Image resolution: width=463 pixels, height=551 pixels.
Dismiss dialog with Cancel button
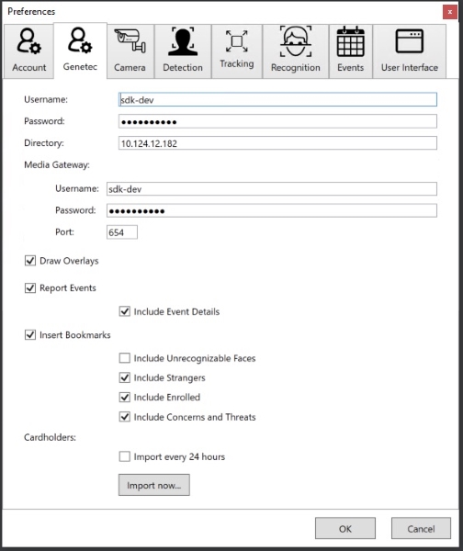point(421,528)
